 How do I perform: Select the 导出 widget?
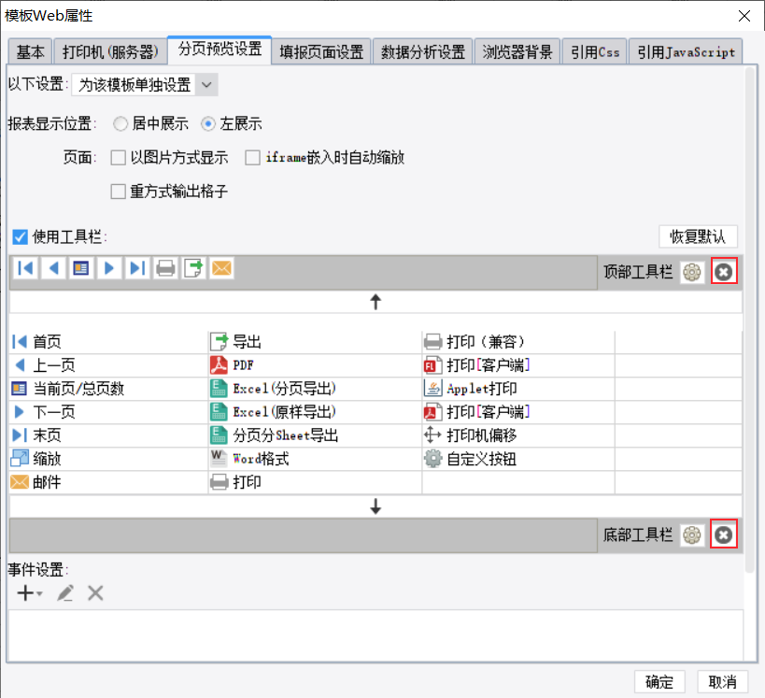[x=315, y=342]
